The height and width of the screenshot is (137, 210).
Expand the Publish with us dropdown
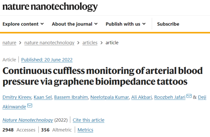point(126,24)
